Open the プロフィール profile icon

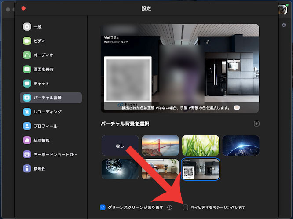click(27, 126)
